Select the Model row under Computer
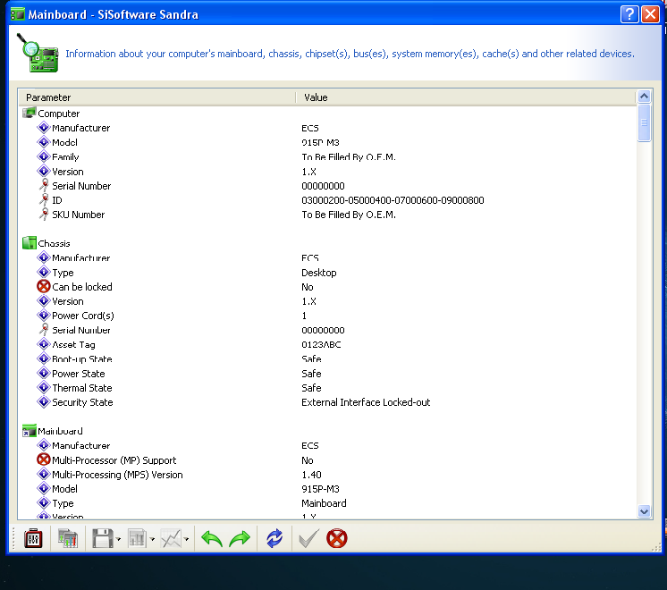The width and height of the screenshot is (667, 590). pyautogui.click(x=64, y=142)
